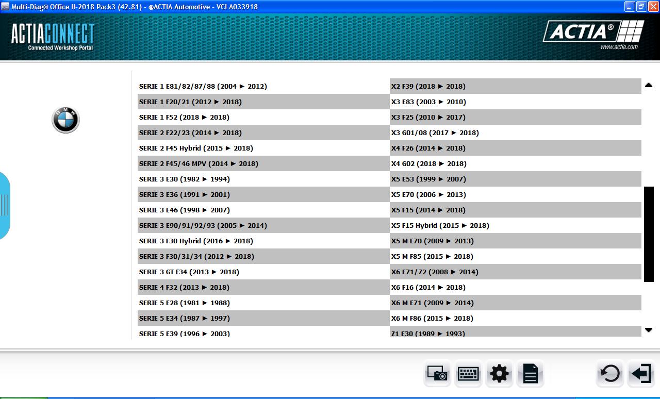Select SERIE 3 E30 (1982-1994)
Screen dimensions: 660x399
pyautogui.click(x=263, y=179)
